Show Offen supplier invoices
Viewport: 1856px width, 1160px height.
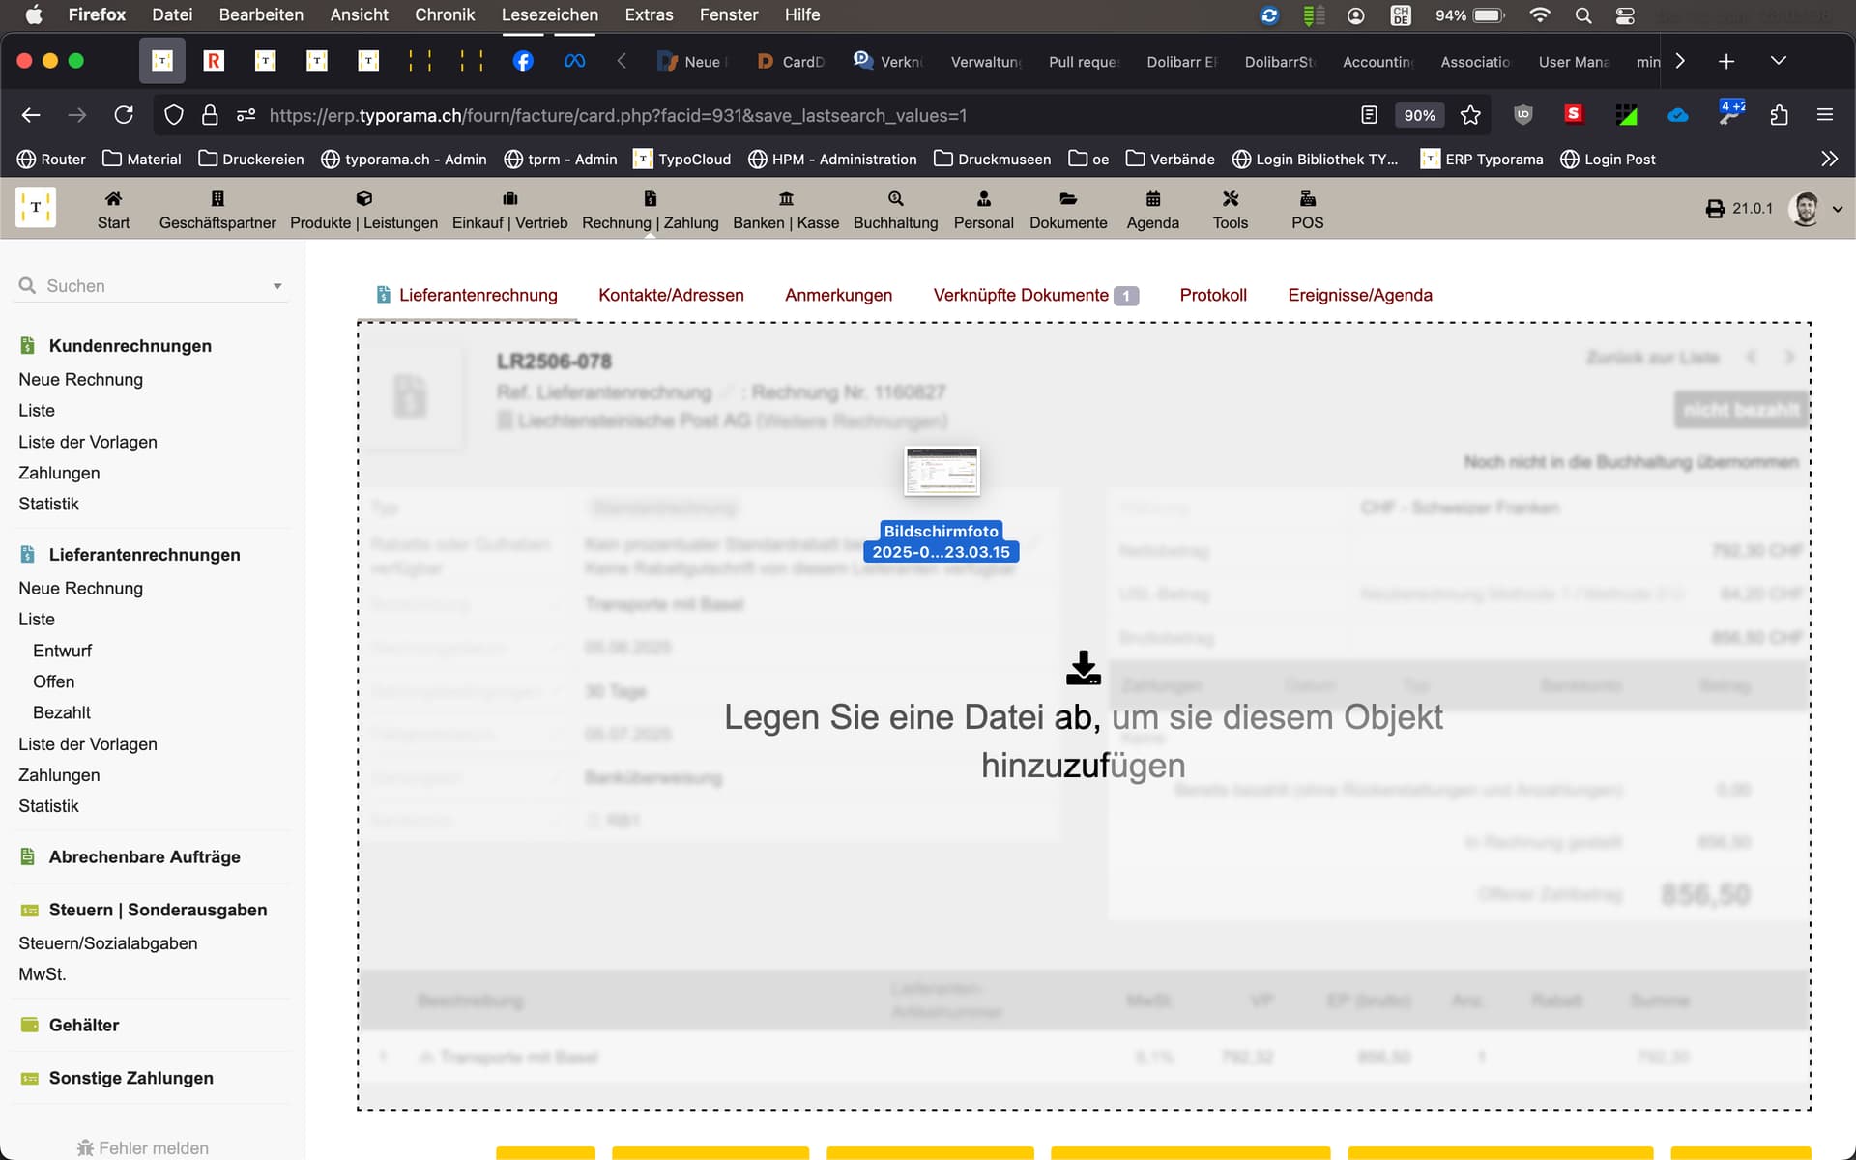coord(53,681)
